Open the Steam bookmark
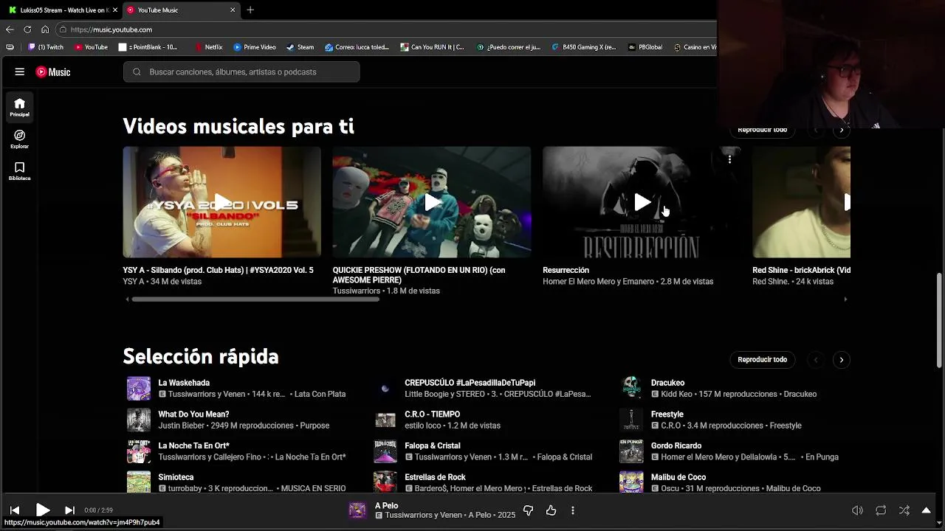 click(300, 47)
